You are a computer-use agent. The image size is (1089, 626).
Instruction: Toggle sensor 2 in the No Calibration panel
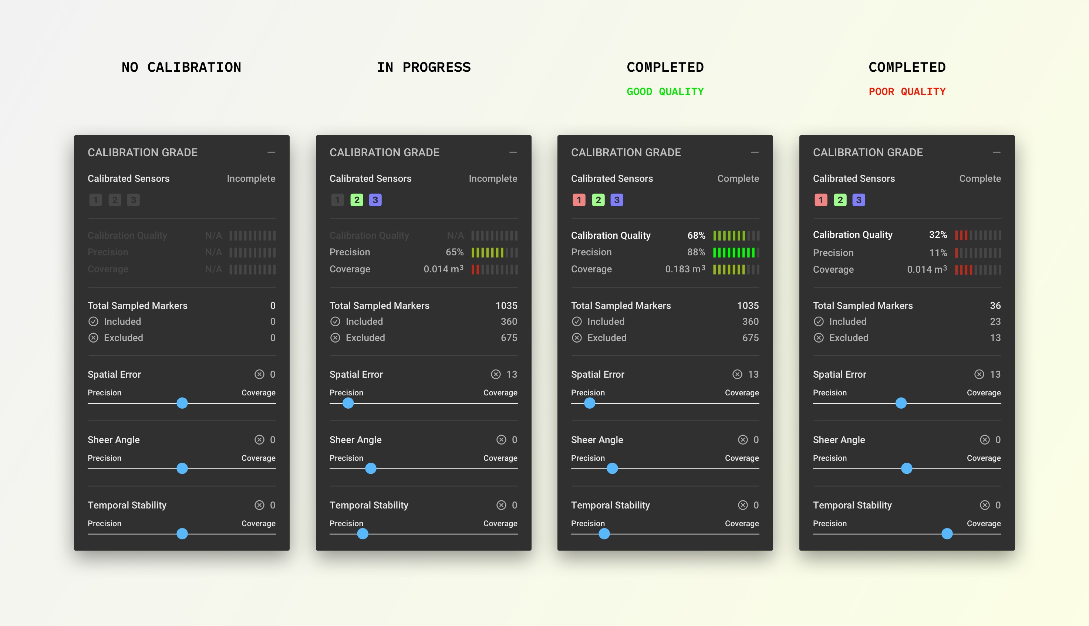pos(114,200)
